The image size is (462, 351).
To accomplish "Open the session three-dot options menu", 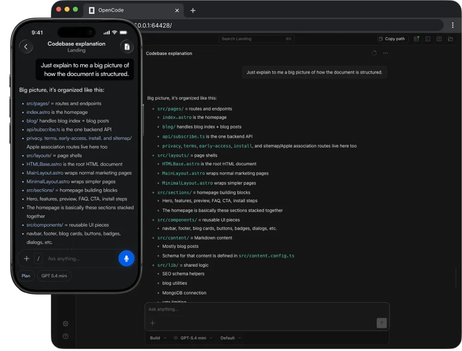I will (385, 53).
